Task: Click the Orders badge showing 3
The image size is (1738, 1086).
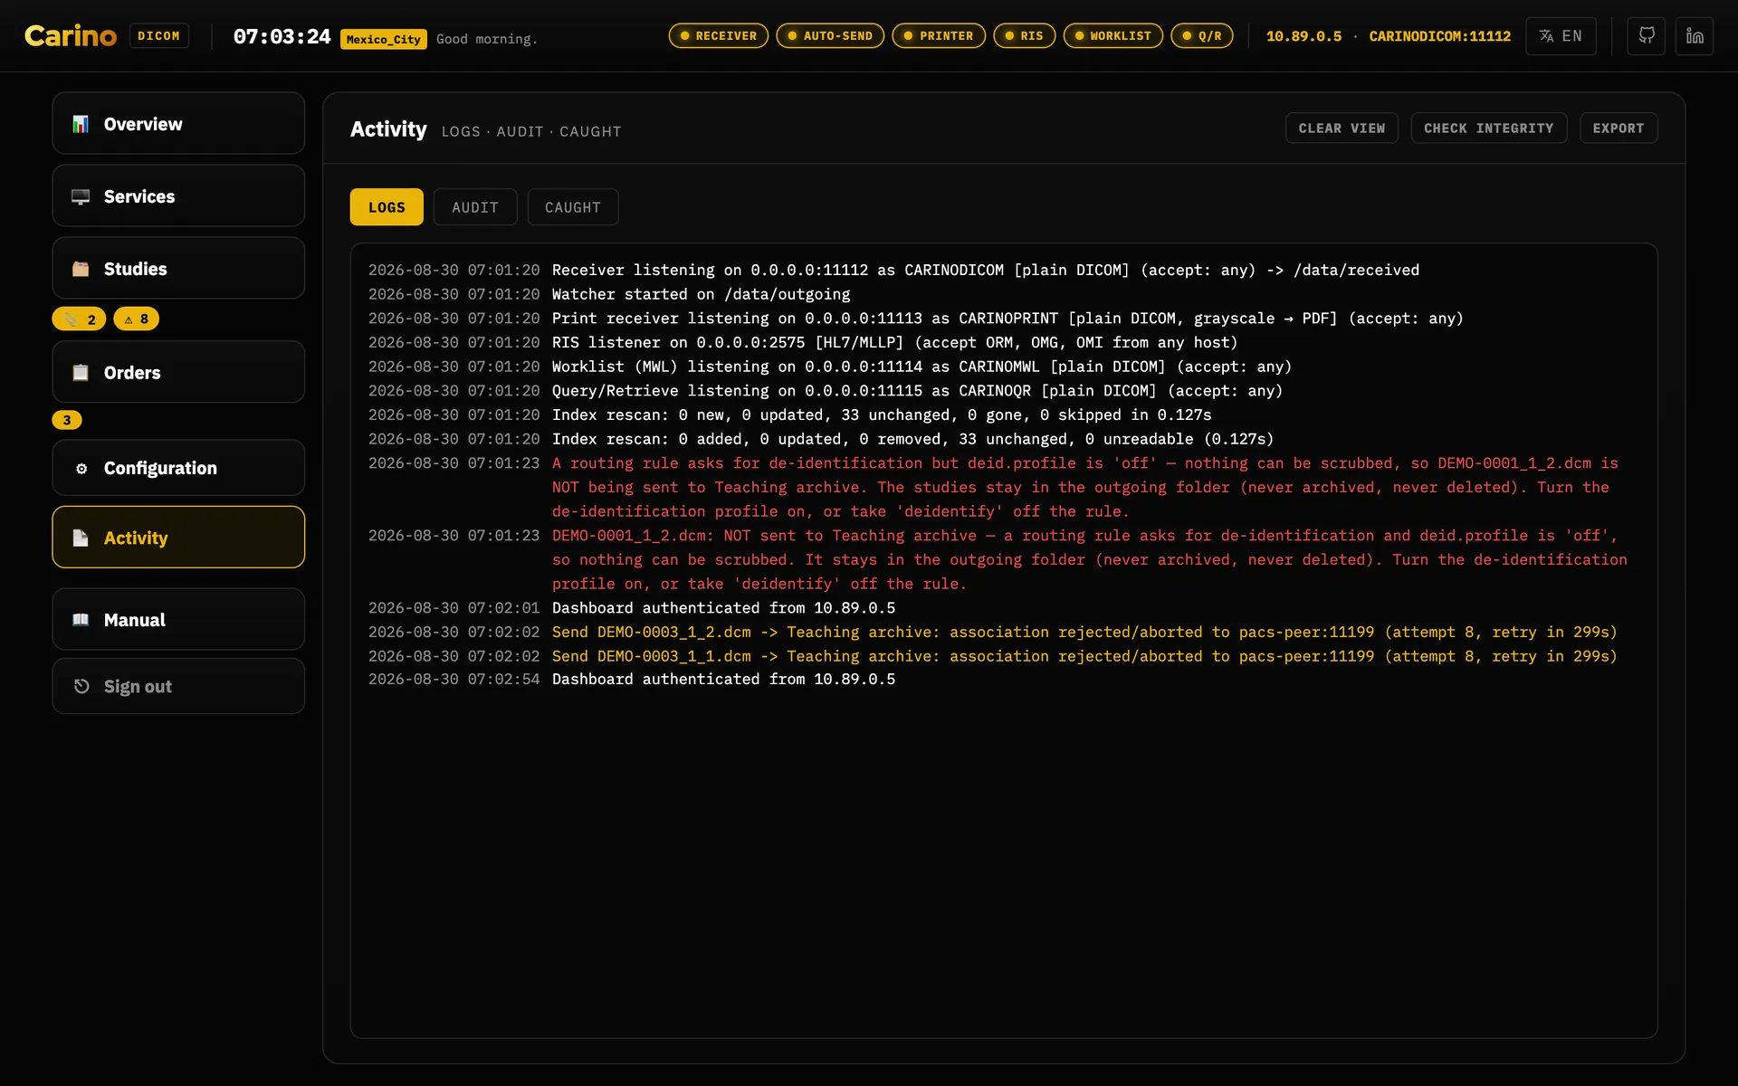Action: coord(67,420)
